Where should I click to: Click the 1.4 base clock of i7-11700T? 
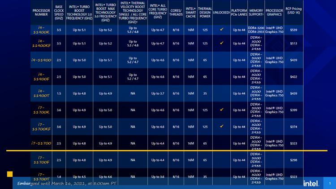59,177
